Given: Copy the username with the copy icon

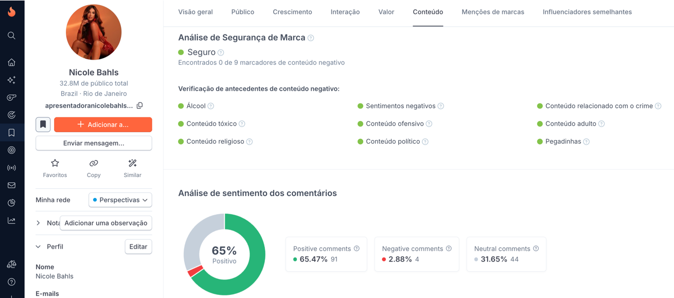Looking at the screenshot, I should tap(139, 106).
